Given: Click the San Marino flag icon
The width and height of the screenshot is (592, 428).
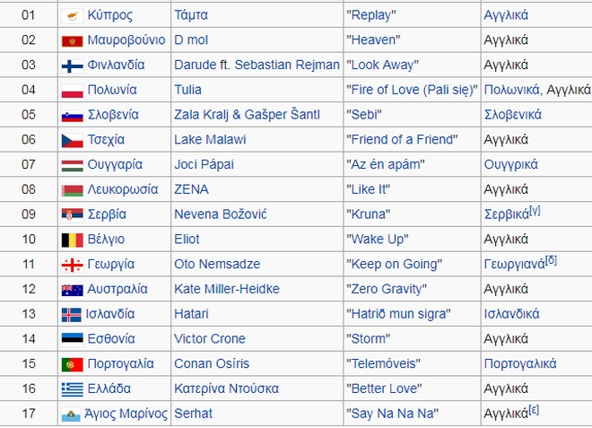Looking at the screenshot, I should click(x=72, y=415).
